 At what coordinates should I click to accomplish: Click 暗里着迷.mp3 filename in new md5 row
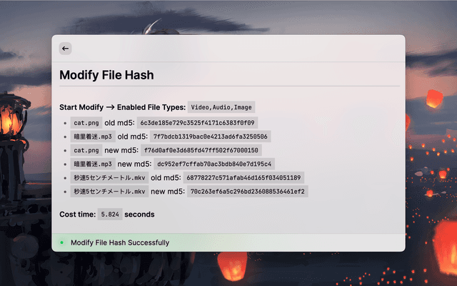93,164
